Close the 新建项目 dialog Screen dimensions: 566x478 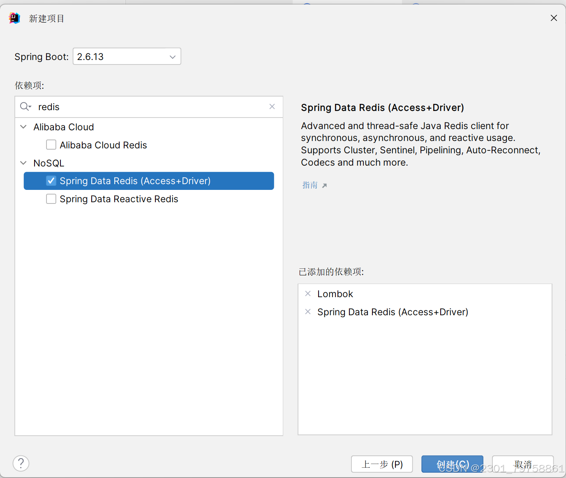554,18
